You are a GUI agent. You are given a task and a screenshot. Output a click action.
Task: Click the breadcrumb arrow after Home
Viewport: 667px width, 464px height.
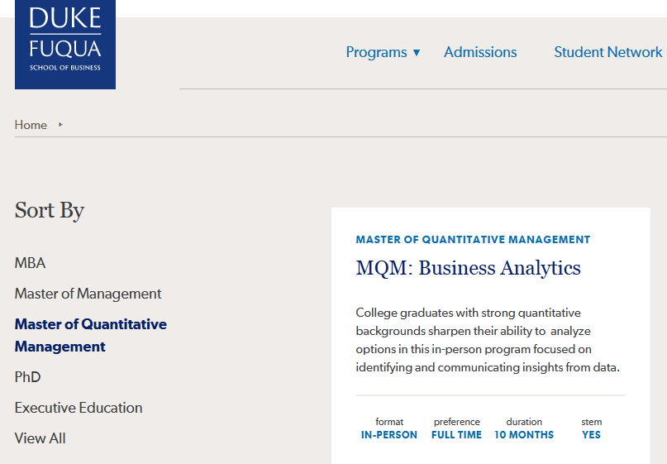pyautogui.click(x=60, y=125)
